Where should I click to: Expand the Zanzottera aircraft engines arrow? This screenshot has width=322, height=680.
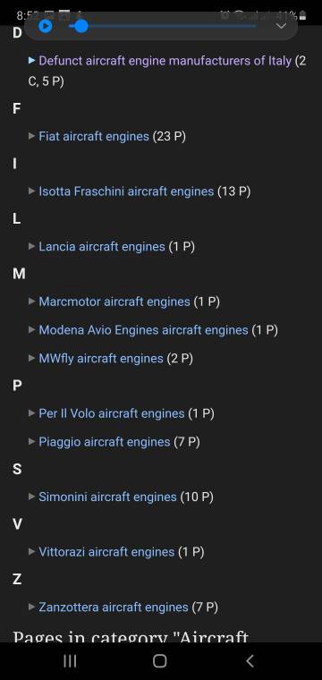coord(31,607)
